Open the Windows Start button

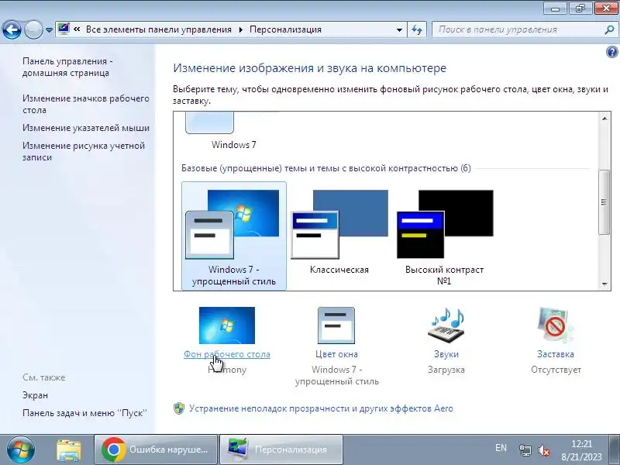20,449
